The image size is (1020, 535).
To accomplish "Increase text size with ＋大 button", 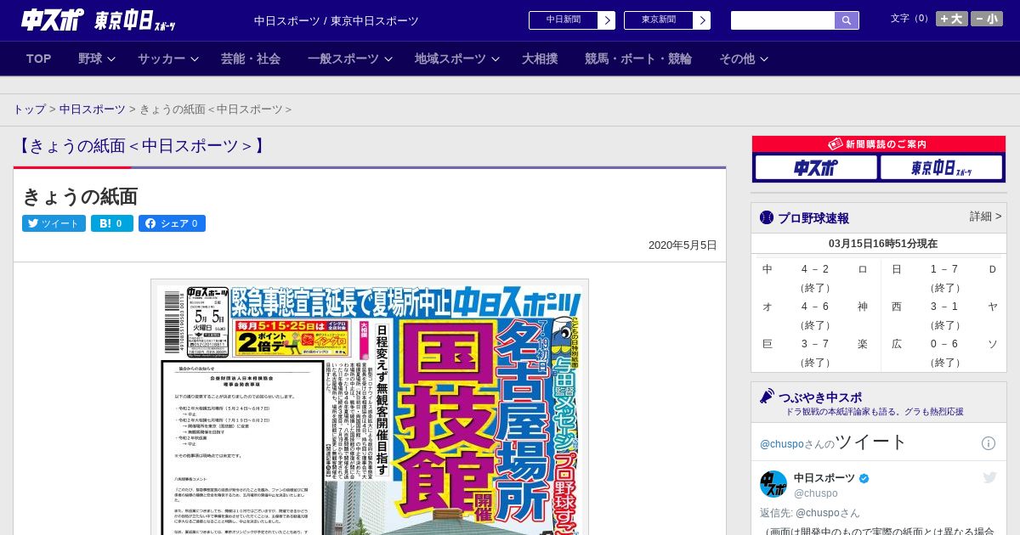I will [952, 19].
